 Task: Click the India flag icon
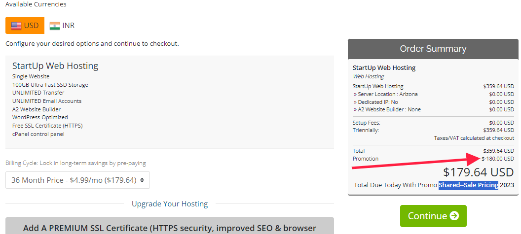coord(54,26)
